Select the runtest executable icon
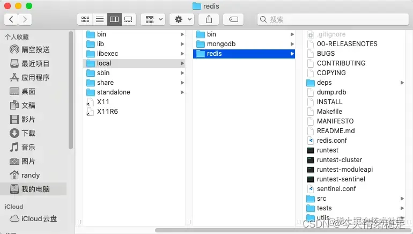 point(311,150)
